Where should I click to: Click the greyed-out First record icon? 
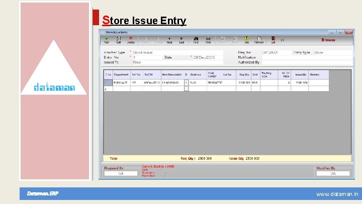145,40
